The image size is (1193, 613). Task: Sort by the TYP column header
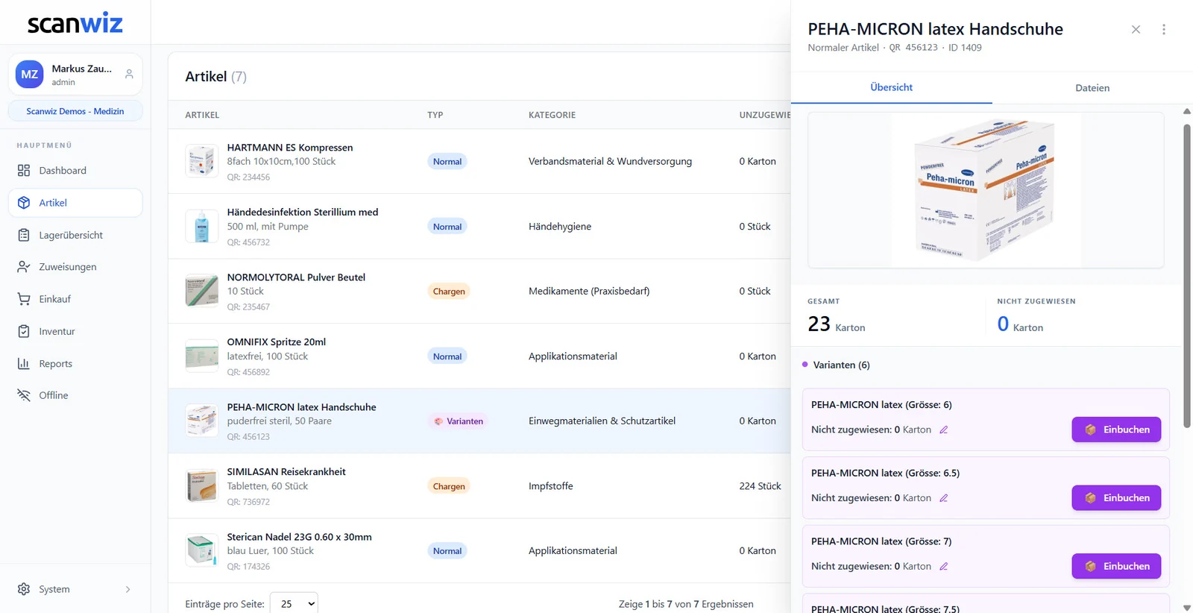coord(435,115)
